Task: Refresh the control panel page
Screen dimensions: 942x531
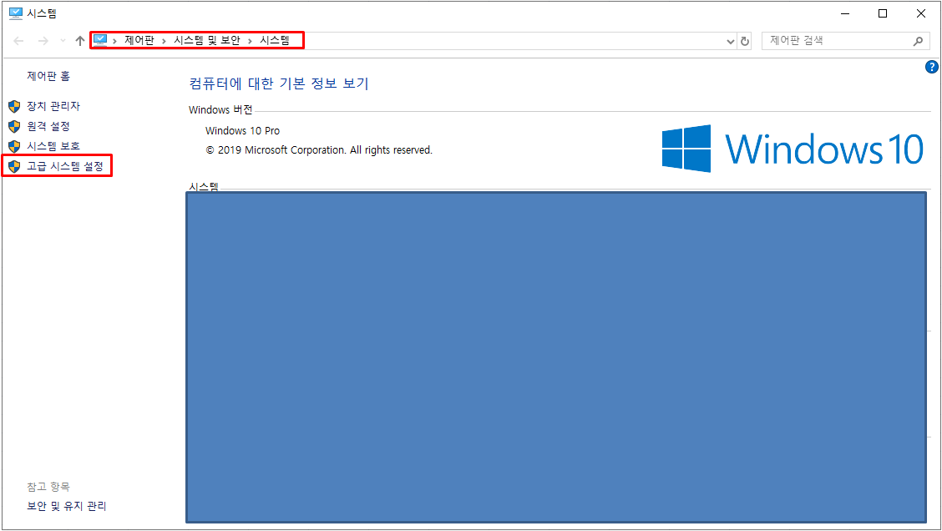Action: [x=745, y=42]
